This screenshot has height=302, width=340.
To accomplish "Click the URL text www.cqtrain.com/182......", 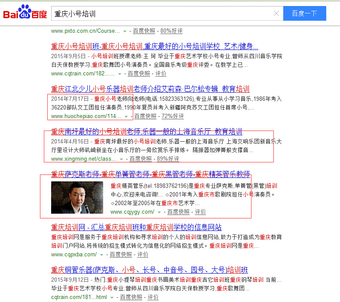I will [x=83, y=74].
